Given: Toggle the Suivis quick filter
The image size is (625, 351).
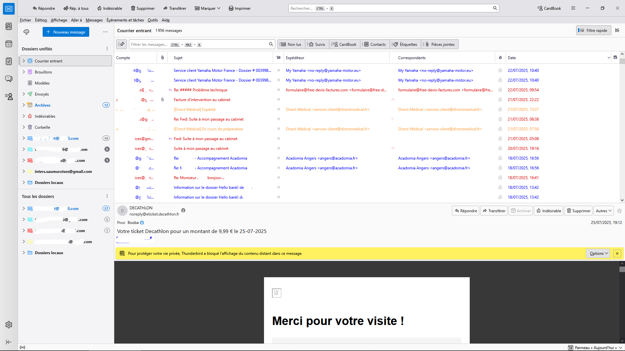Looking at the screenshot, I should click(317, 44).
